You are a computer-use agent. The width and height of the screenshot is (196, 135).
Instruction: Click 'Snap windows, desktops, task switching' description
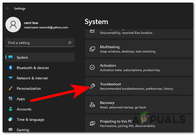128,51
